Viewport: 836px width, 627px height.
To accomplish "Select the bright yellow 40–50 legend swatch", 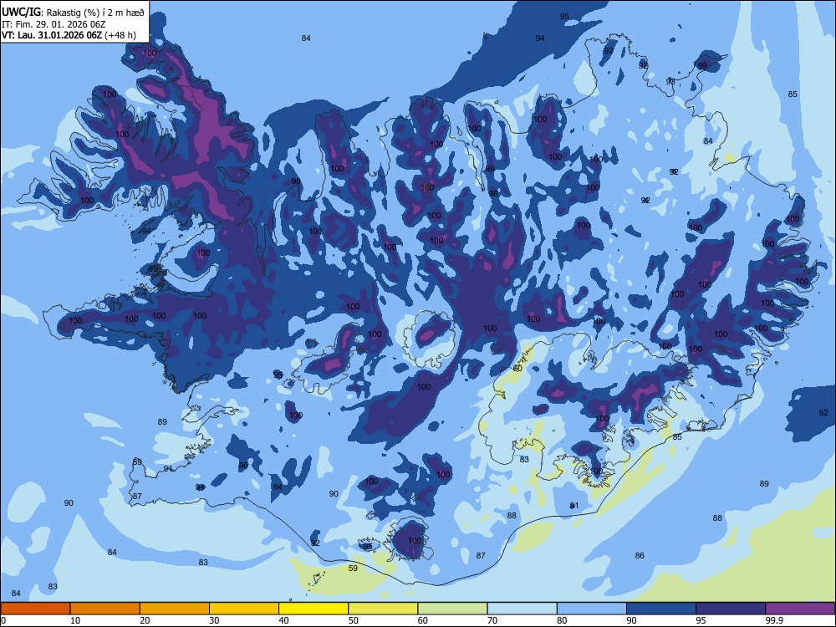I will point(313,609).
